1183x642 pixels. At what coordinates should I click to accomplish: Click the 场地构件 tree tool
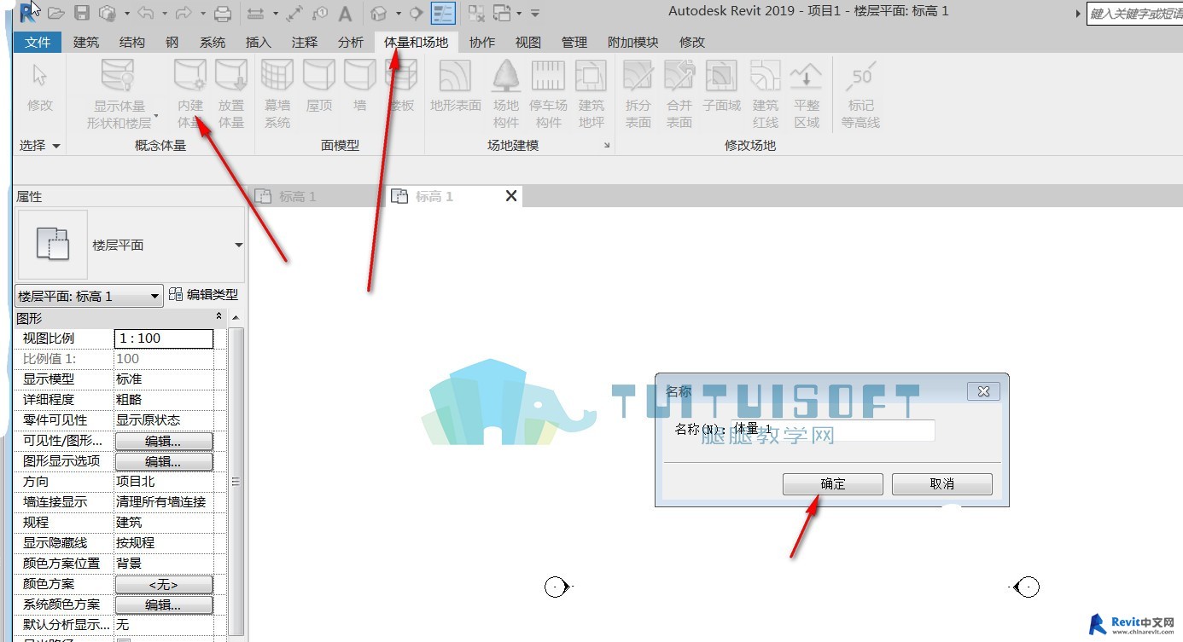pos(506,94)
